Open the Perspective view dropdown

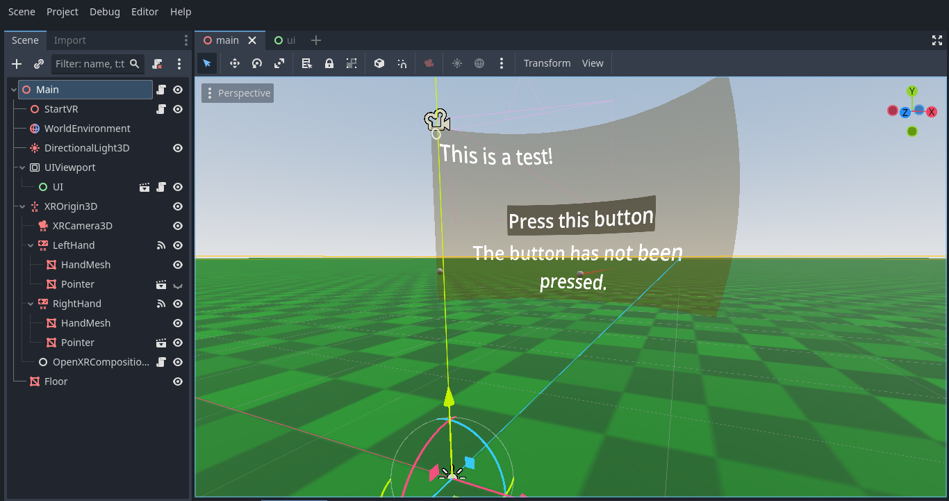coord(237,92)
